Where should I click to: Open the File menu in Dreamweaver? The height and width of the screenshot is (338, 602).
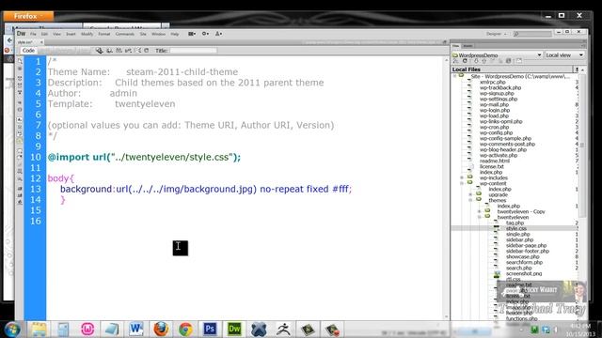(x=33, y=34)
